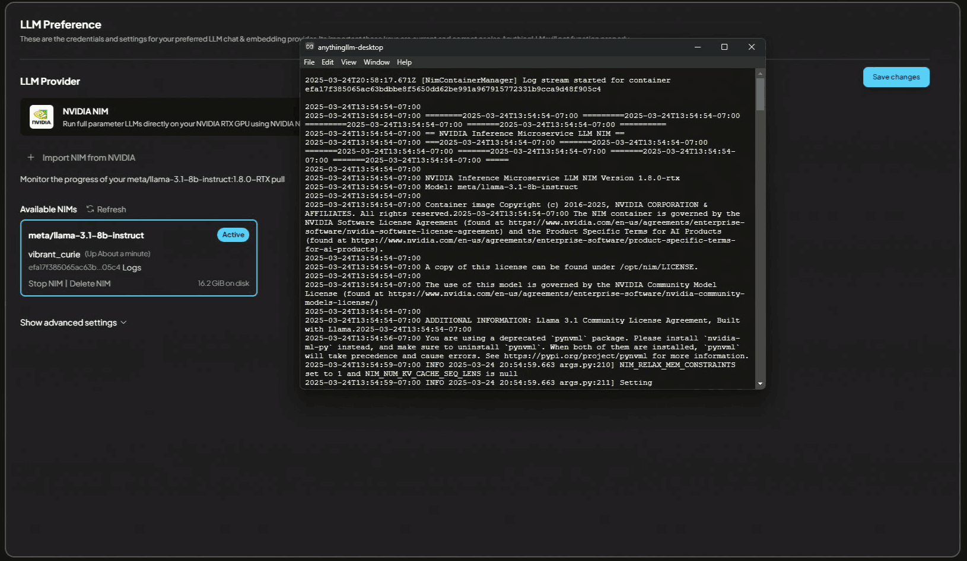Image resolution: width=967 pixels, height=561 pixels.
Task: Click the NVIDIA logo icon in provider row
Action: [42, 117]
